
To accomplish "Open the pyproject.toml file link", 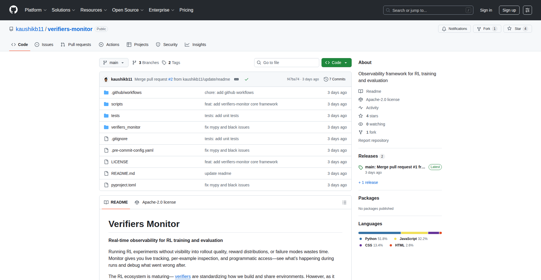I will 123,185.
